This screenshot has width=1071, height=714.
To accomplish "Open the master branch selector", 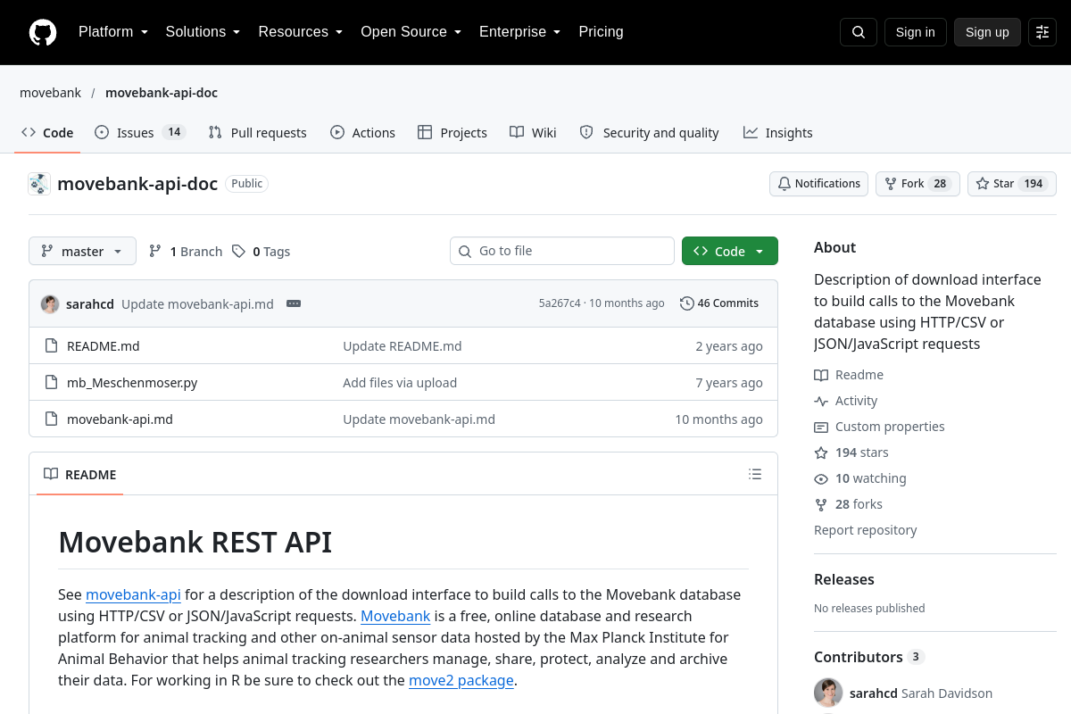I will coord(82,251).
